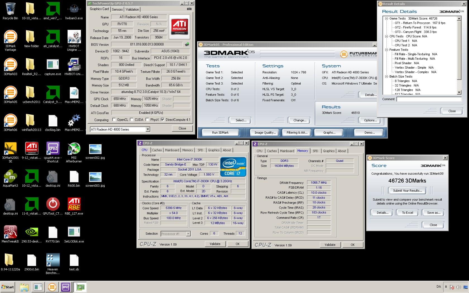Switch to Sensors tab in GPU-Z
This screenshot has width=469, height=293.
click(x=117, y=9)
